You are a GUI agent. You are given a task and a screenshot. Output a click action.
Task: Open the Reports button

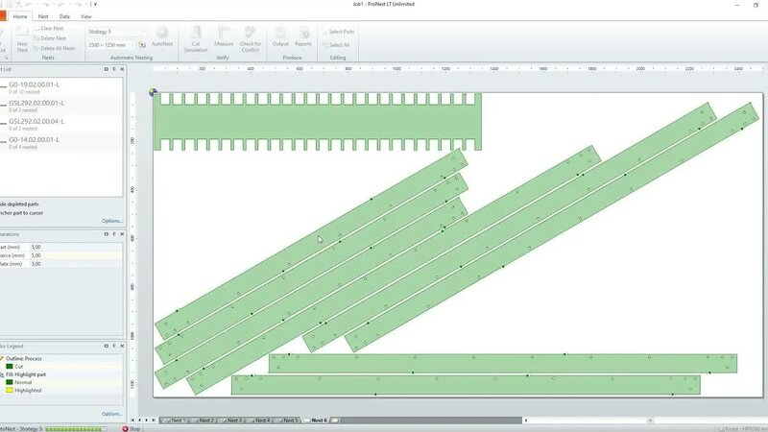click(303, 36)
